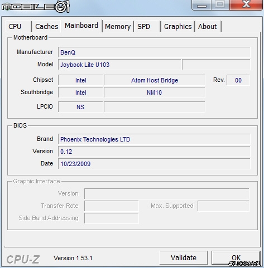Click the empty LPCIO model field
264x268 pixels.
pos(155,107)
